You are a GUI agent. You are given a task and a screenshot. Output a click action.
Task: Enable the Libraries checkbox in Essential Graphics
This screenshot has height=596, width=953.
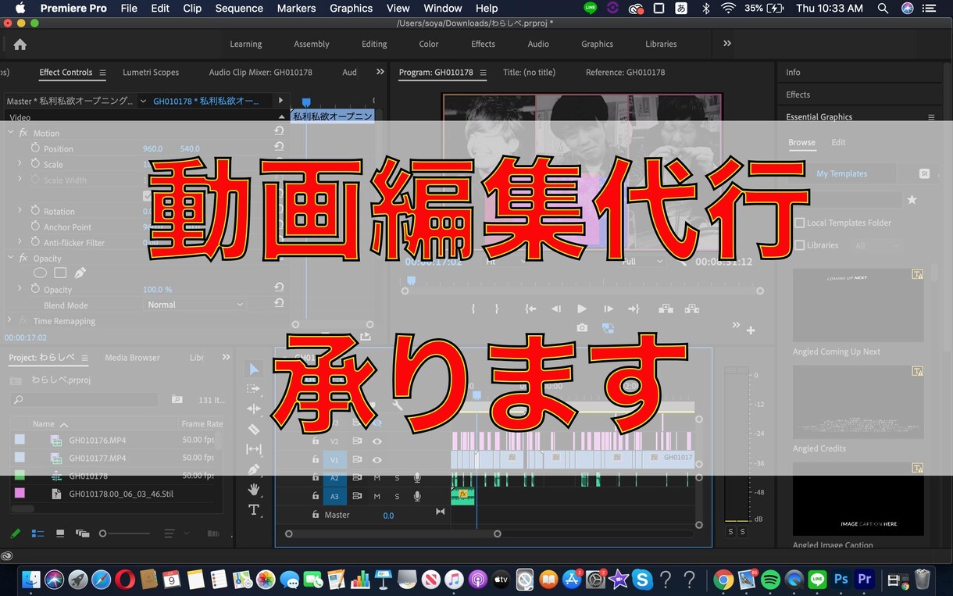(x=799, y=245)
